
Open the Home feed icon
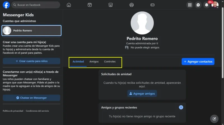tap(69, 5)
